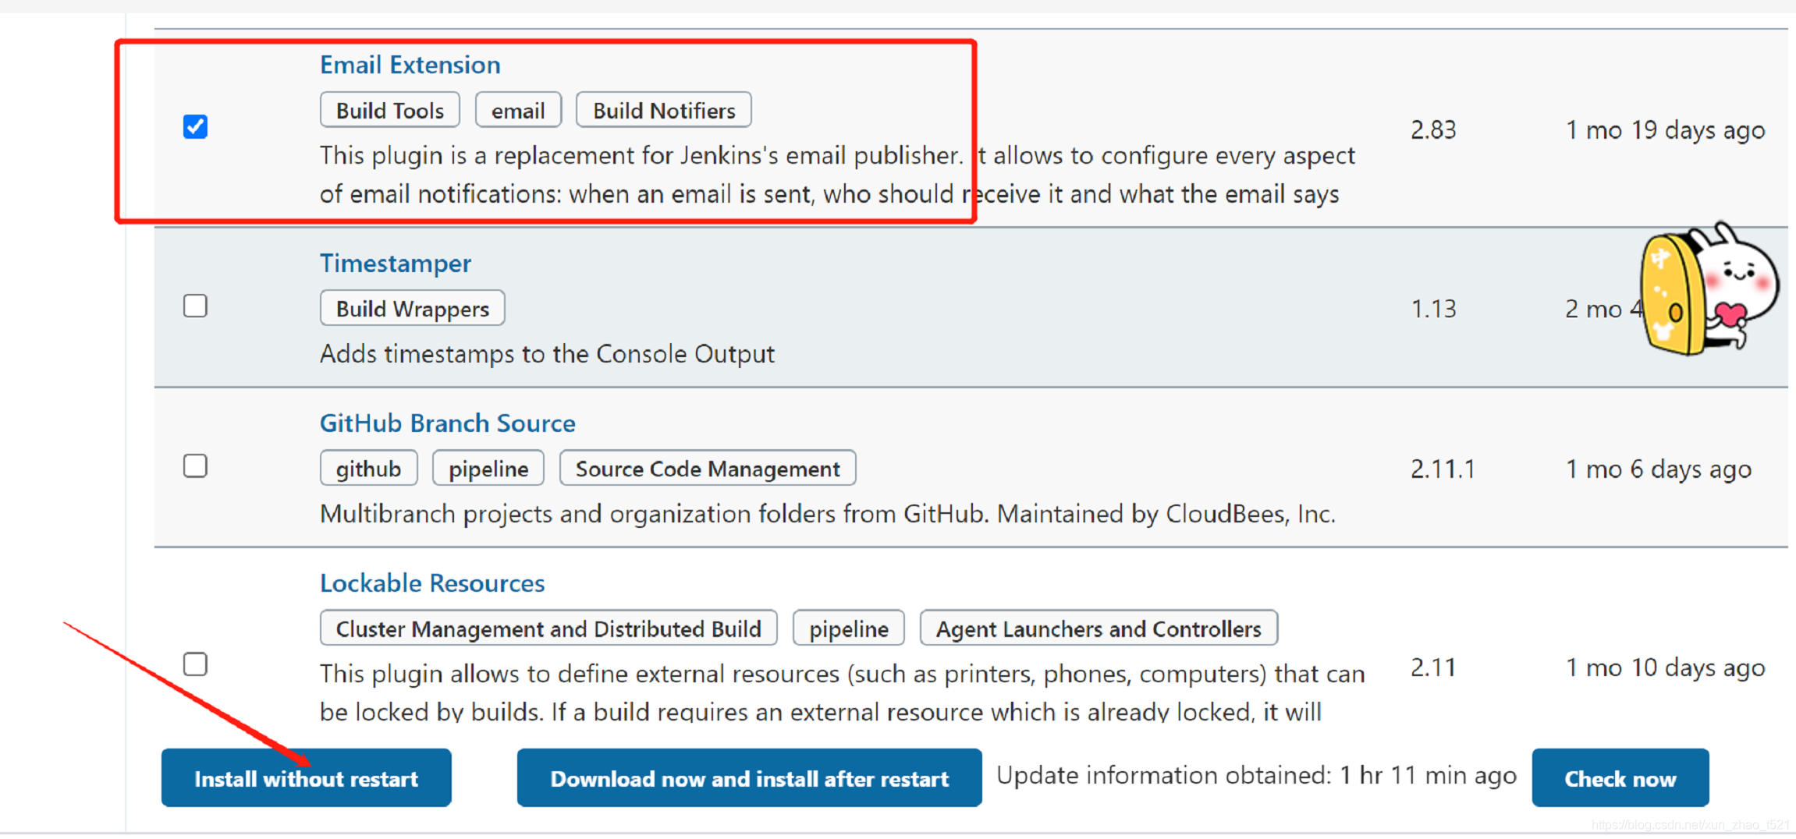
Task: Filter by the Build Notifiers tag
Action: [664, 110]
